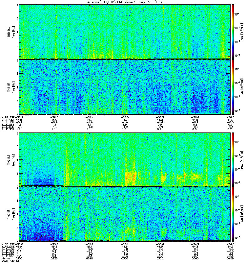Click the PSD [nT²/Hz] label of THC B∥ color bar
This screenshot has width=246, height=263.
242,214
